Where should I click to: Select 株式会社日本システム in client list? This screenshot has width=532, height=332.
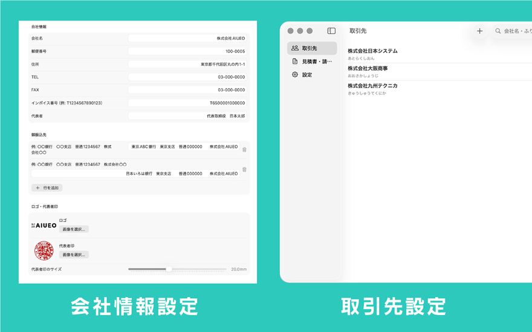[440, 54]
